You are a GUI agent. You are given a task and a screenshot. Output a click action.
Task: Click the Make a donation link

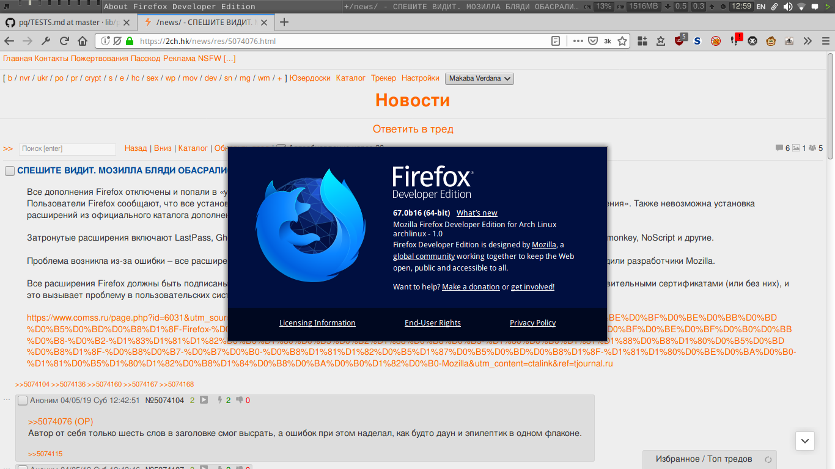click(x=471, y=287)
